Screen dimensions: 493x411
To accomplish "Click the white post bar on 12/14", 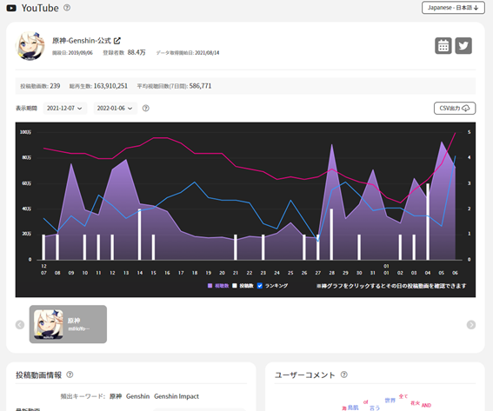I will [140, 235].
